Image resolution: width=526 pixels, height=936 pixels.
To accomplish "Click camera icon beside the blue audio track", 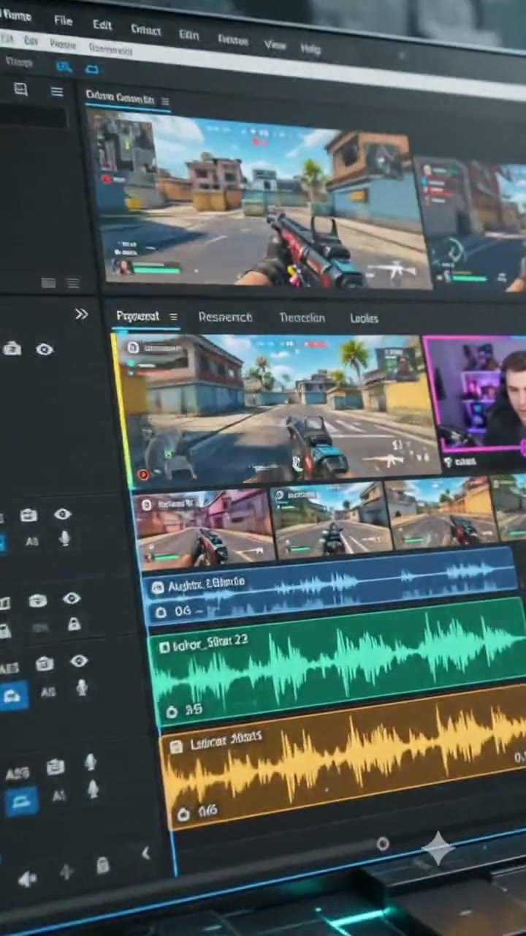I will (37, 601).
